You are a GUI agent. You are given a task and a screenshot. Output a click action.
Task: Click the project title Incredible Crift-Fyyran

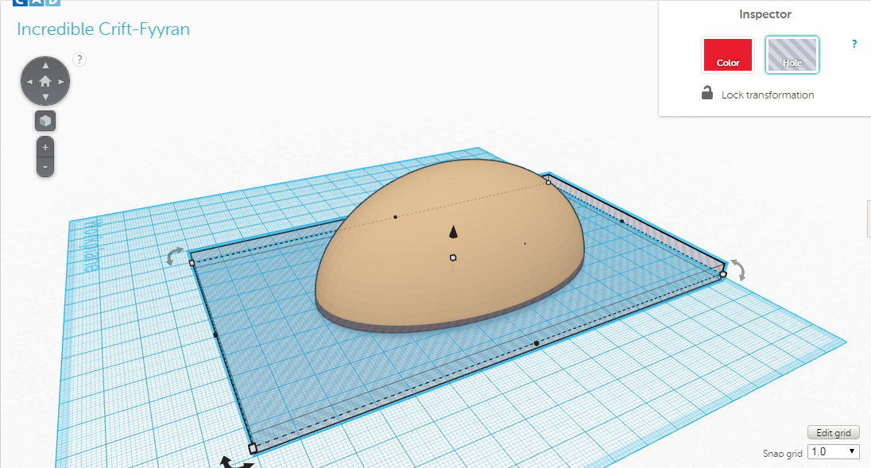[x=103, y=29]
